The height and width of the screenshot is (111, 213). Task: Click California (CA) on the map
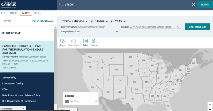93,87
